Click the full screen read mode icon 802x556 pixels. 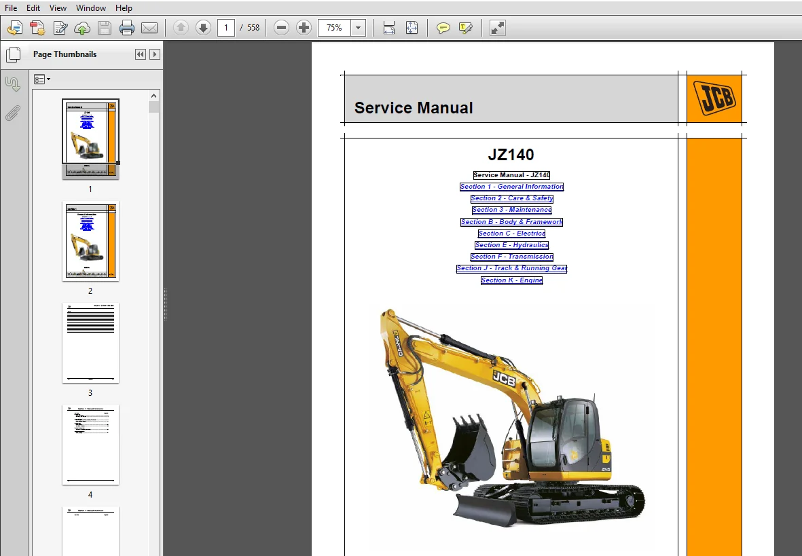pos(498,28)
